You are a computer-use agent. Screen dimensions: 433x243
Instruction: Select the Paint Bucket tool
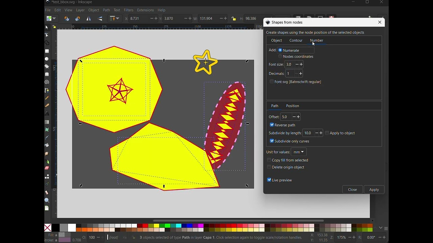pos(47,145)
